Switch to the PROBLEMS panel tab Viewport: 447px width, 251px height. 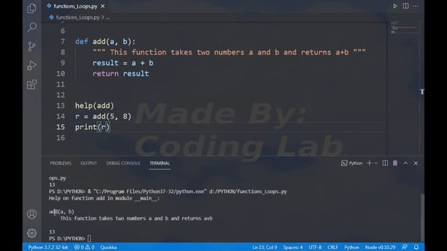coord(61,163)
